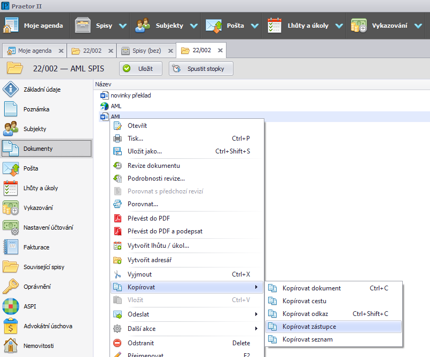The image size is (430, 357).
Task: Click the Fakturace notebook icon
Action: click(x=11, y=247)
